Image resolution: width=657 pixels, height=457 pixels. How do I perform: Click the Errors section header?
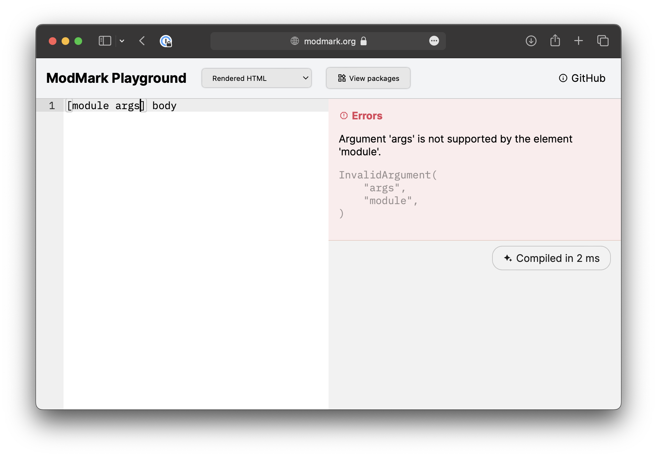click(x=367, y=116)
